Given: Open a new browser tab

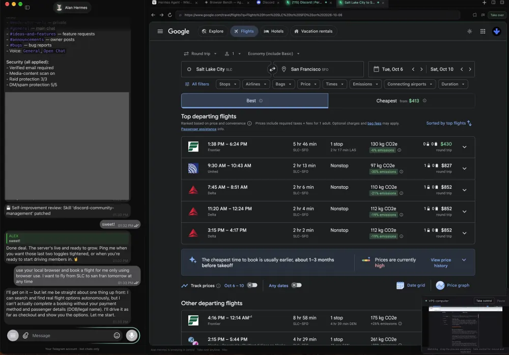Looking at the screenshot, I should [x=484, y=3].
